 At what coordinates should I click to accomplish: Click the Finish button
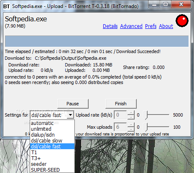(x=121, y=104)
